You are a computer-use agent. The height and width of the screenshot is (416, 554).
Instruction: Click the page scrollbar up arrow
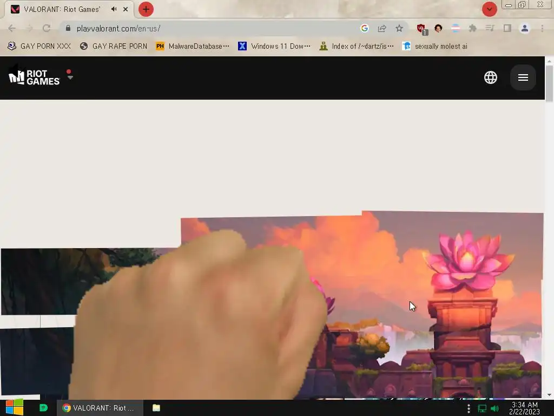(549, 61)
